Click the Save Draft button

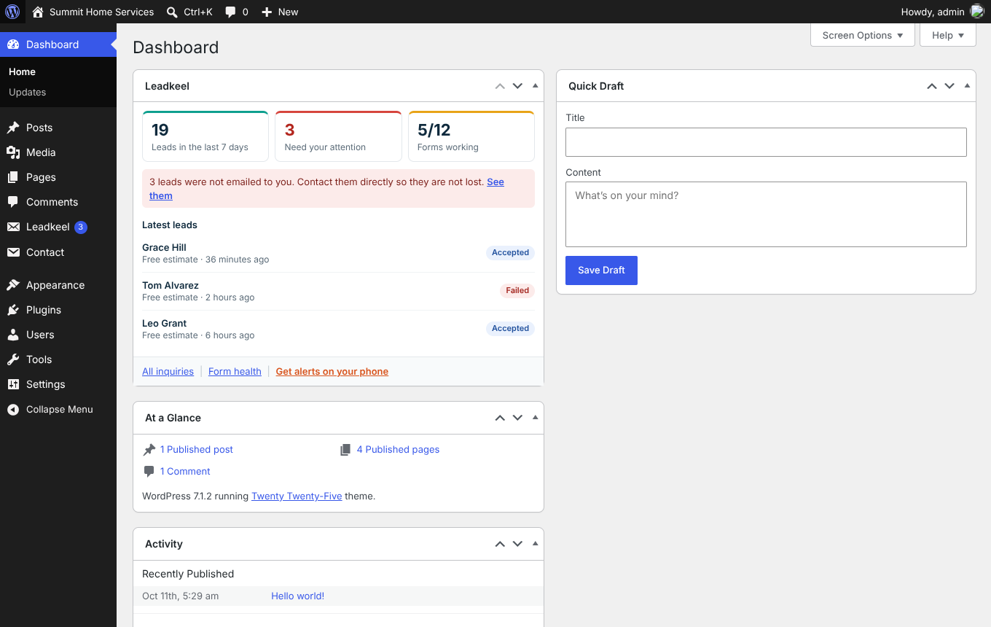601,270
